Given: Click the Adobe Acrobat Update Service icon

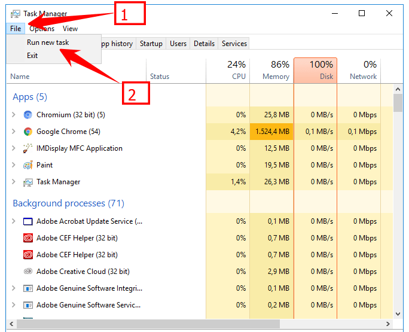Looking at the screenshot, I should point(28,221).
